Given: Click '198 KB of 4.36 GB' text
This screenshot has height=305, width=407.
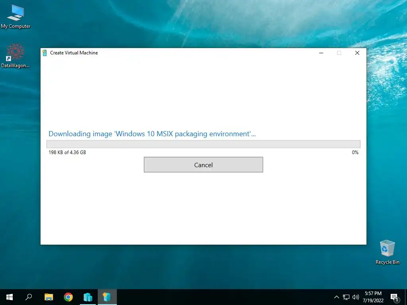Looking at the screenshot, I should (x=67, y=152).
